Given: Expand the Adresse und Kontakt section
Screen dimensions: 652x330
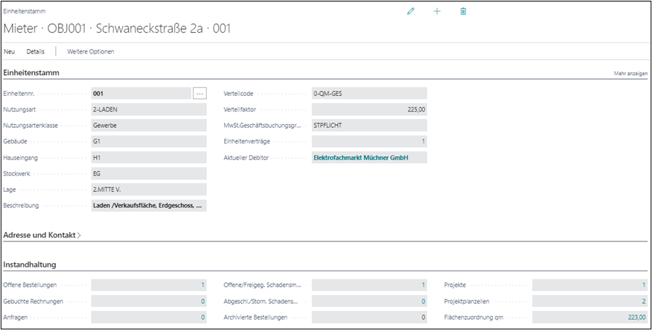Looking at the screenshot, I should tap(42, 235).
